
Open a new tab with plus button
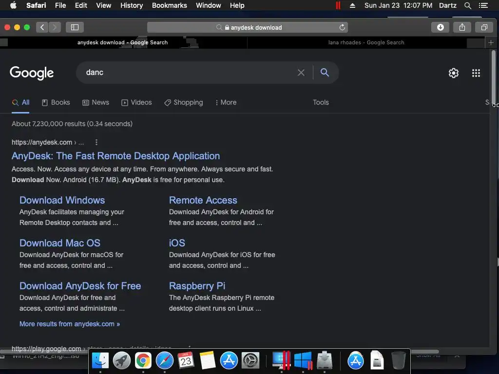(x=491, y=42)
